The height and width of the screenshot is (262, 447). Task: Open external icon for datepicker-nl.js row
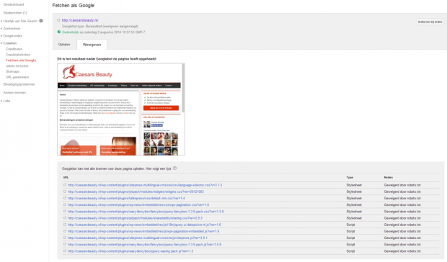pyautogui.click(x=65, y=225)
